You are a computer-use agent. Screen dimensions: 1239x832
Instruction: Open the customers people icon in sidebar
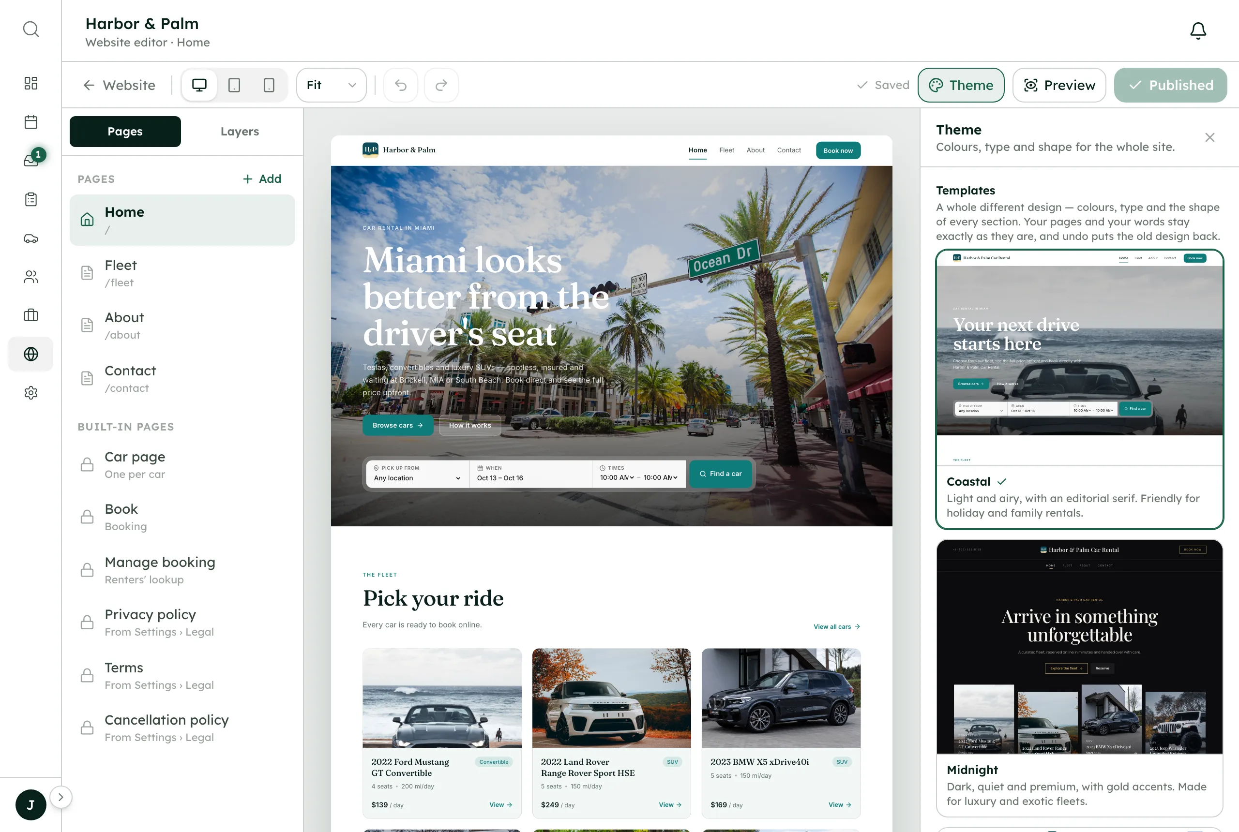31,277
